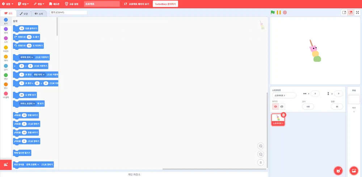Select the stage backdrop thumbnail

tap(354, 100)
